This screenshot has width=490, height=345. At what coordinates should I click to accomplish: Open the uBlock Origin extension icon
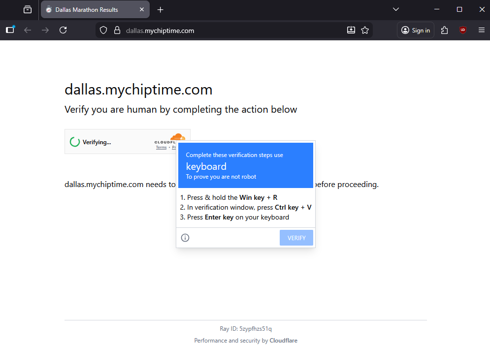(x=463, y=30)
